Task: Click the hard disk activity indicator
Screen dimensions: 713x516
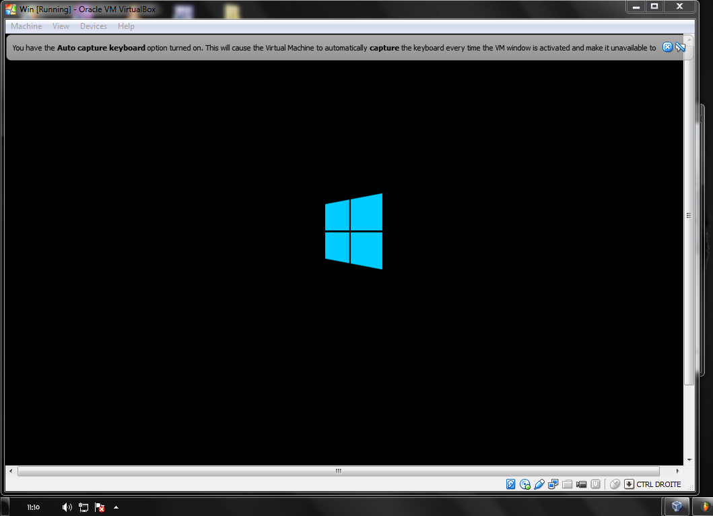Action: 510,484
